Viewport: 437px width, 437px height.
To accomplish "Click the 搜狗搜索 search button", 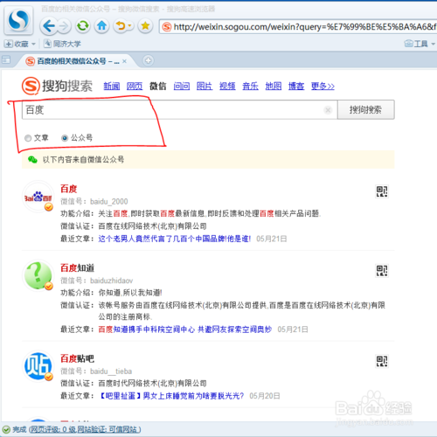I will pyautogui.click(x=366, y=110).
